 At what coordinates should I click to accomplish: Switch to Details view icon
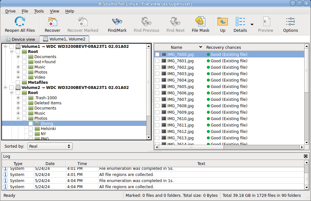point(240,22)
